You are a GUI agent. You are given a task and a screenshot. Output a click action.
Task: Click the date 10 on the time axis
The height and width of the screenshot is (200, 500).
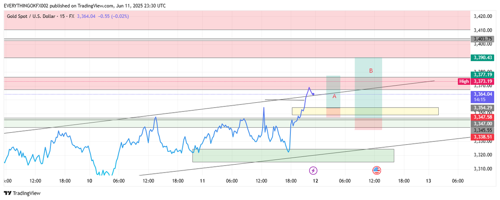[90, 181]
